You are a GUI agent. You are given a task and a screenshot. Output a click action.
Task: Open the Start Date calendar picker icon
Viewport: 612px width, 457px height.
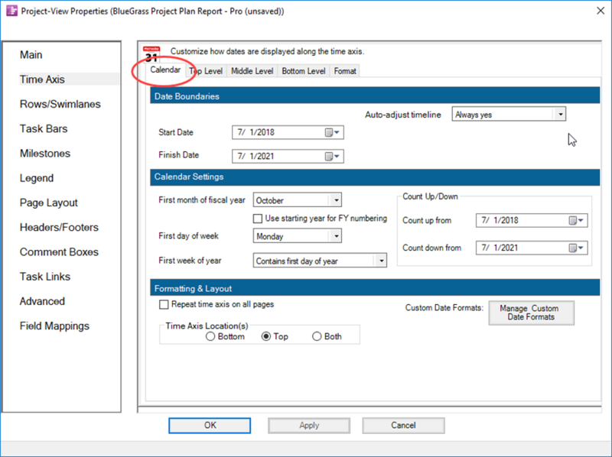click(x=332, y=132)
